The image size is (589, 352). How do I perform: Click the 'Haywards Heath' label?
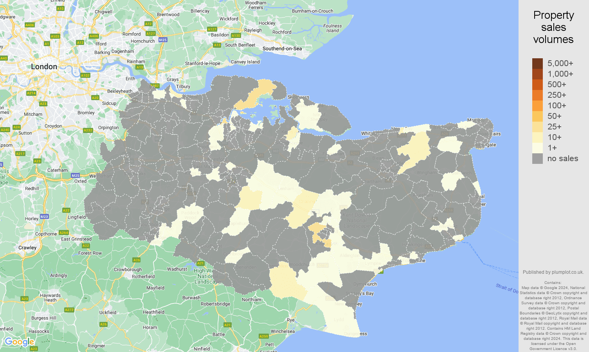click(50, 298)
